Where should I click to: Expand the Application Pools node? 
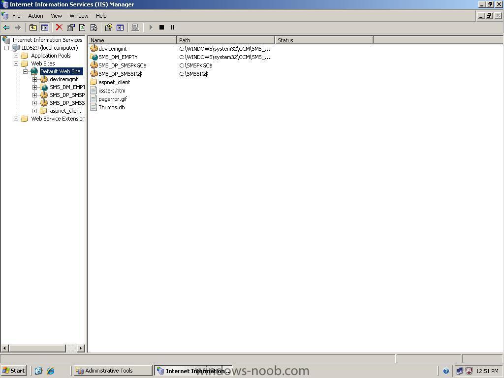click(x=16, y=56)
